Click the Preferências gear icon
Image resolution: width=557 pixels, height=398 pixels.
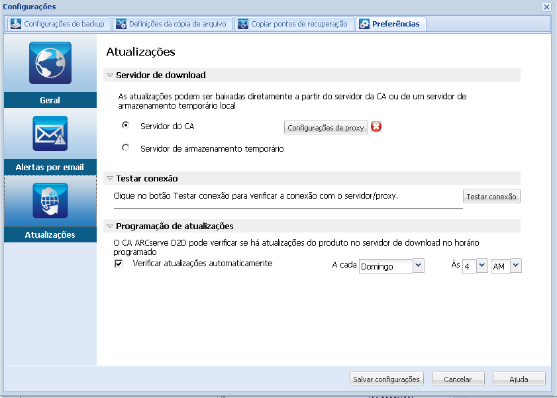[x=364, y=24]
